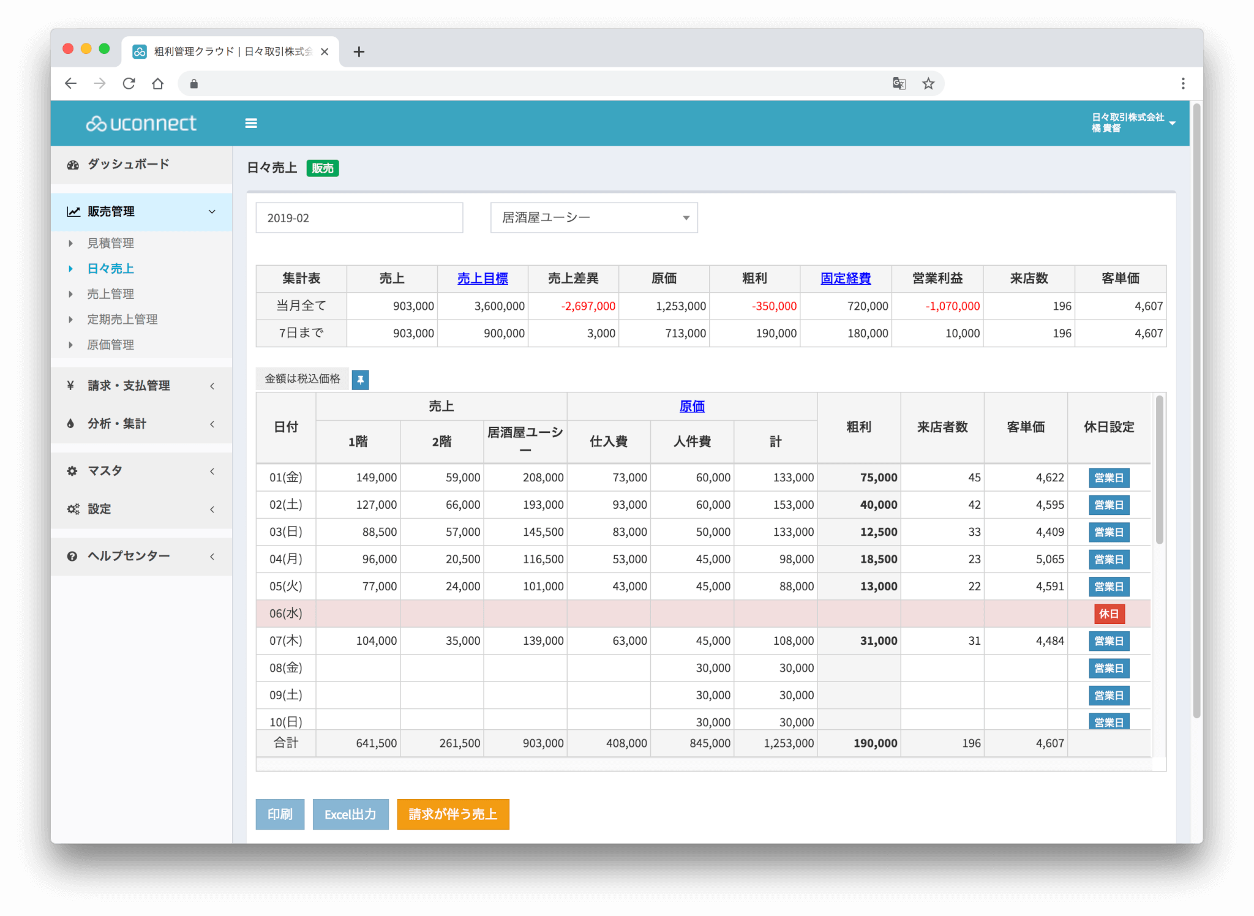Toggle 営業日 setting for 08(金)
The height and width of the screenshot is (916, 1254).
pos(1109,669)
